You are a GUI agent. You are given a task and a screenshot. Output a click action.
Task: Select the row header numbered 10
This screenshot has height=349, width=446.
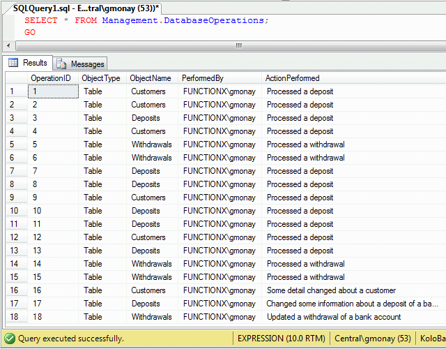click(17, 211)
